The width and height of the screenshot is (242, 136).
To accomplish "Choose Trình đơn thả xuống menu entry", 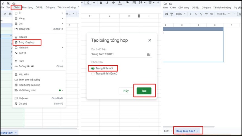I will [x=39, y=80].
